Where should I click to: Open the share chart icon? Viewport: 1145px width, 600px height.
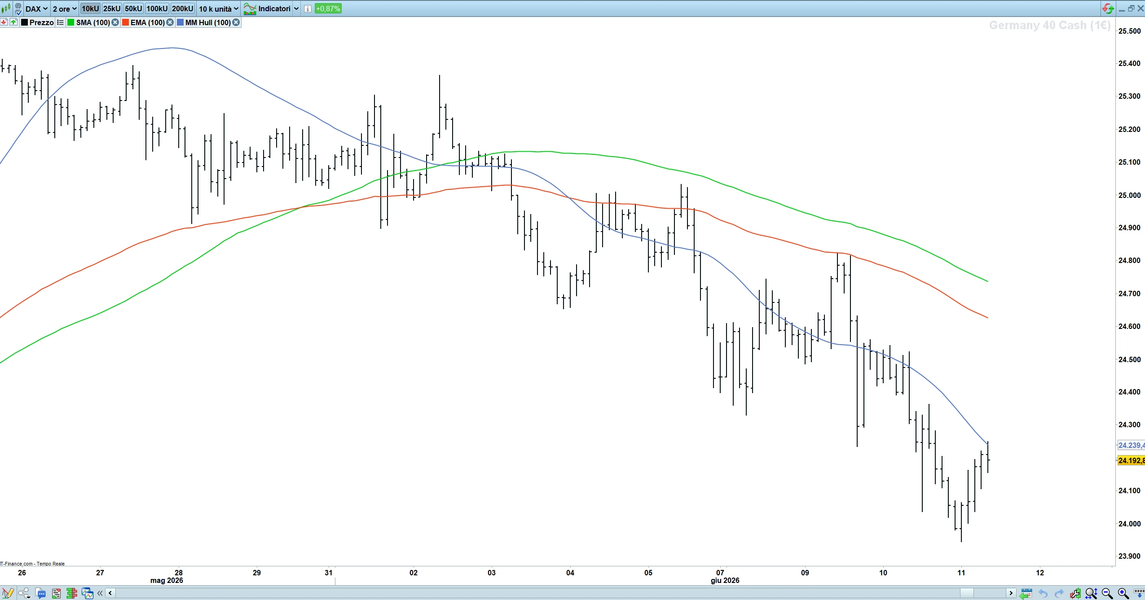click(24, 593)
